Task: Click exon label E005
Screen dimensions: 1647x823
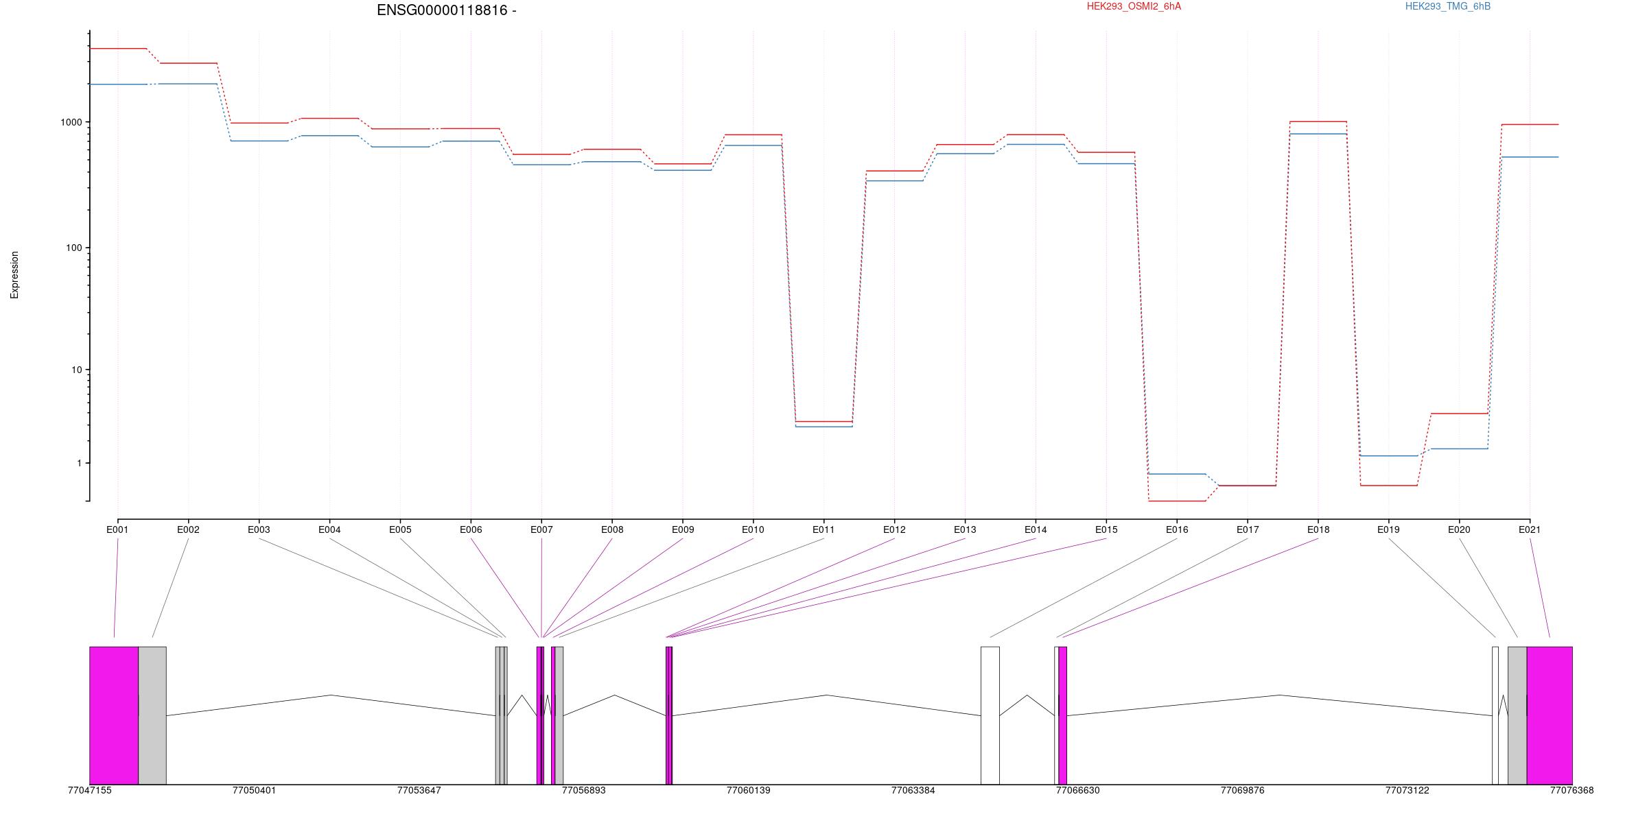Action: click(x=400, y=529)
